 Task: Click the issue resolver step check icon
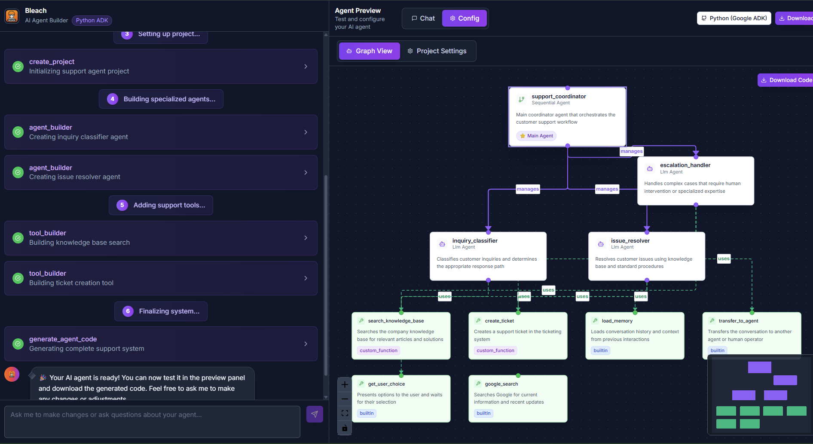(18, 173)
